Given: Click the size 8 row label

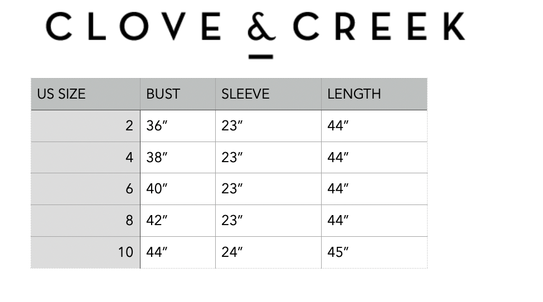Looking at the screenshot, I should pos(129,221).
